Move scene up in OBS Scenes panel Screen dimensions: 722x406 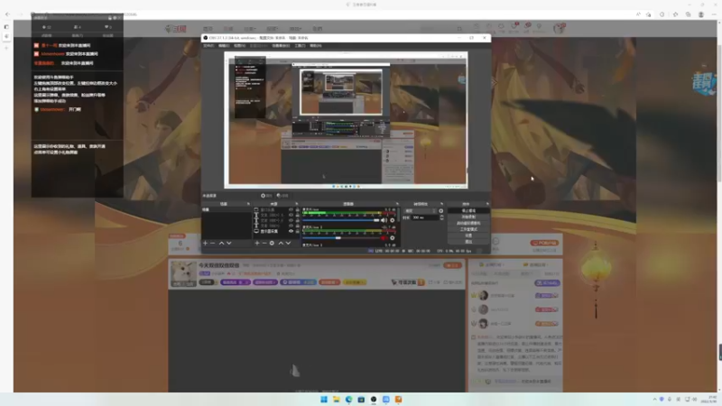click(x=221, y=243)
